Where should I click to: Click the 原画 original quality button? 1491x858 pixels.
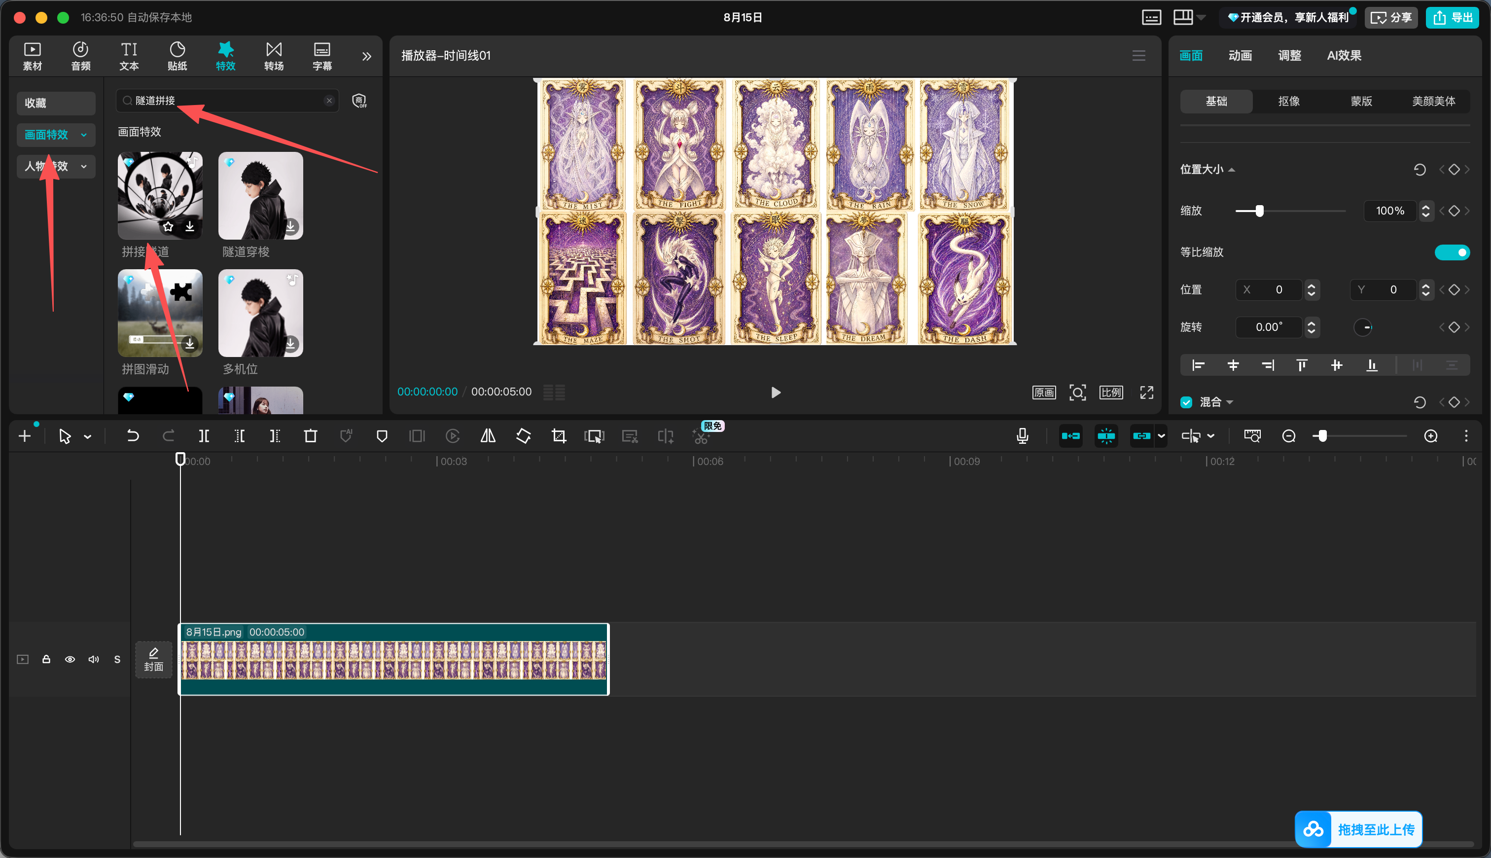click(x=1044, y=393)
